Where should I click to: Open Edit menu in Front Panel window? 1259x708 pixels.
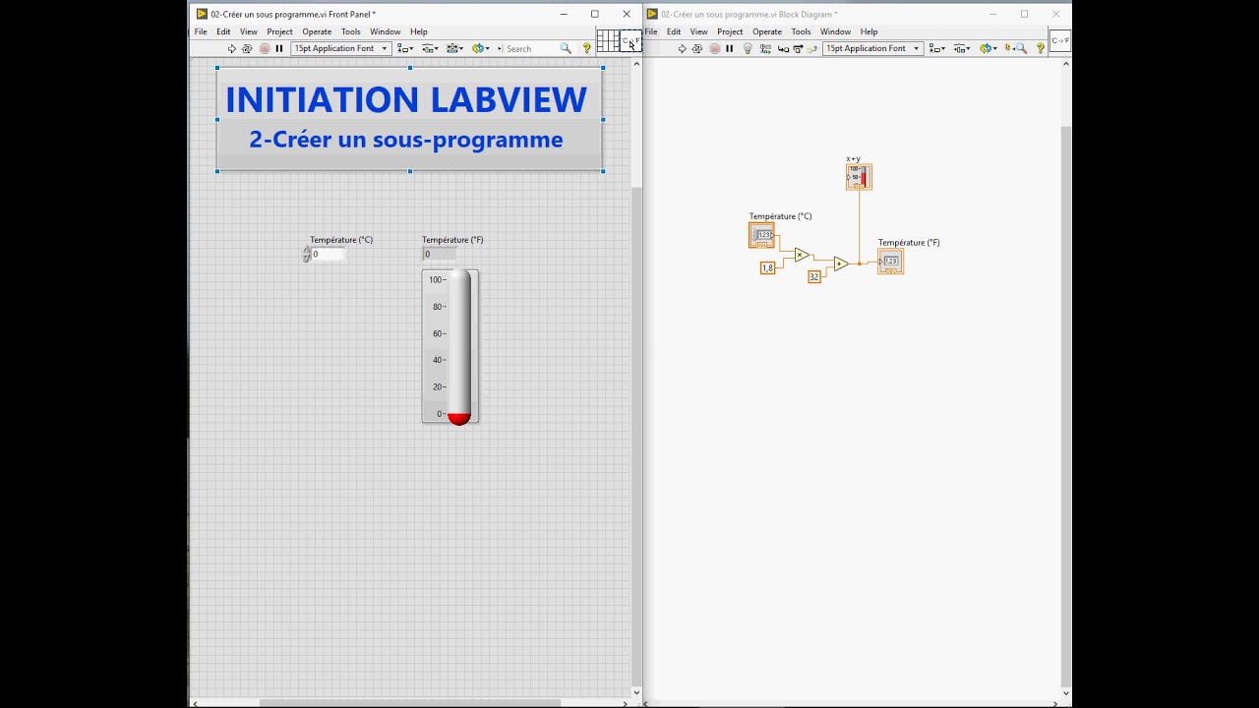[223, 31]
